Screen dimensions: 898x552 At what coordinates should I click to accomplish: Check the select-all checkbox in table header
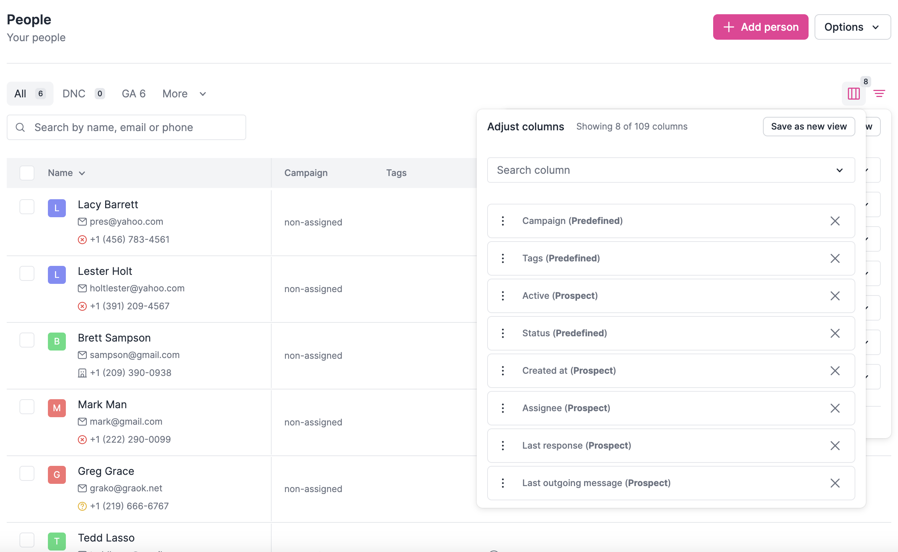(27, 173)
